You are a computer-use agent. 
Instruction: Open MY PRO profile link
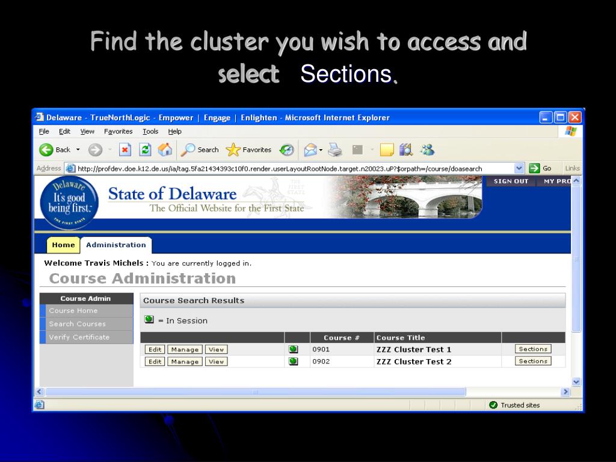[x=557, y=181]
